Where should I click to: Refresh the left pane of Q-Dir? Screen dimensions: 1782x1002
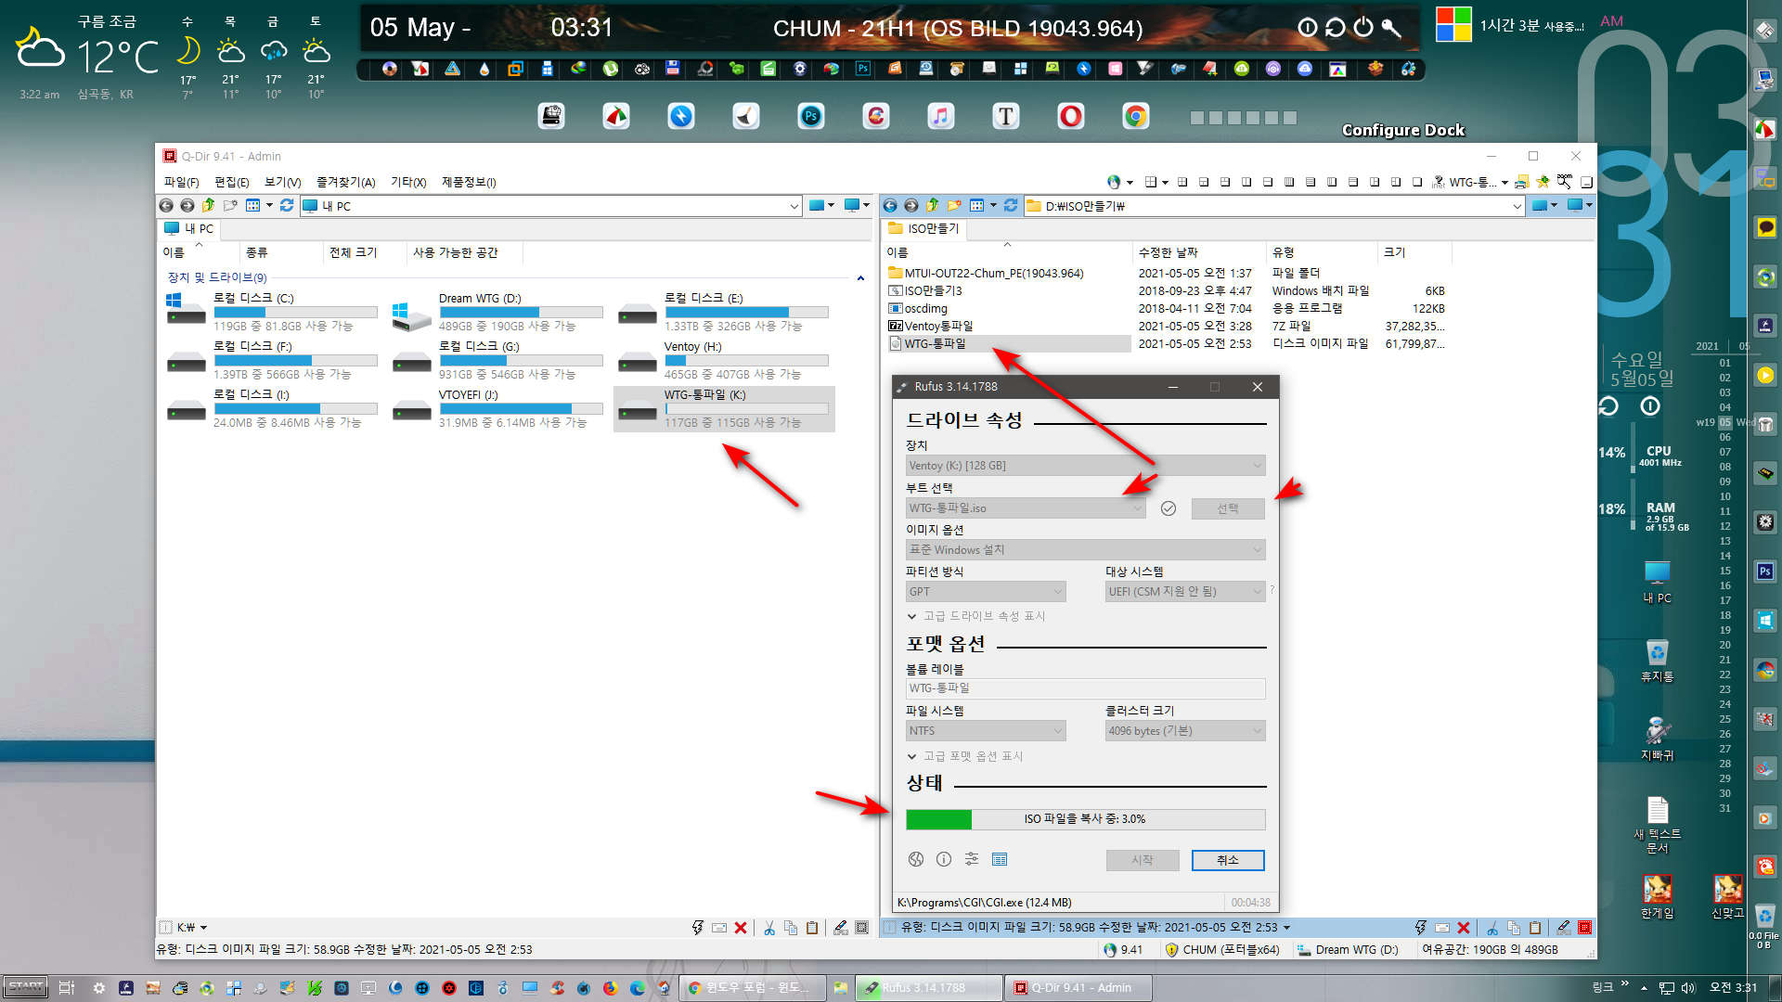(x=287, y=206)
